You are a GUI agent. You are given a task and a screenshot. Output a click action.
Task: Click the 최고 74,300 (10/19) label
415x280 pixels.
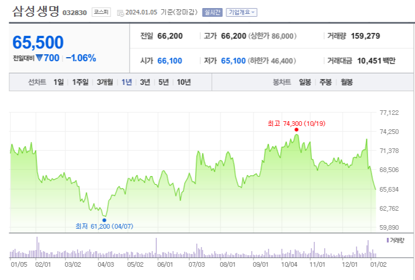[296, 123]
